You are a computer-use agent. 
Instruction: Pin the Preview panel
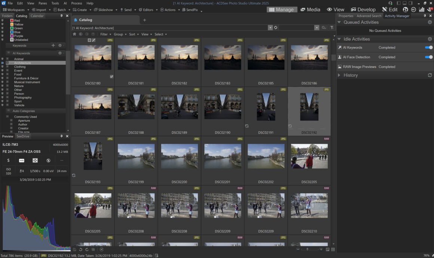tap(61, 136)
